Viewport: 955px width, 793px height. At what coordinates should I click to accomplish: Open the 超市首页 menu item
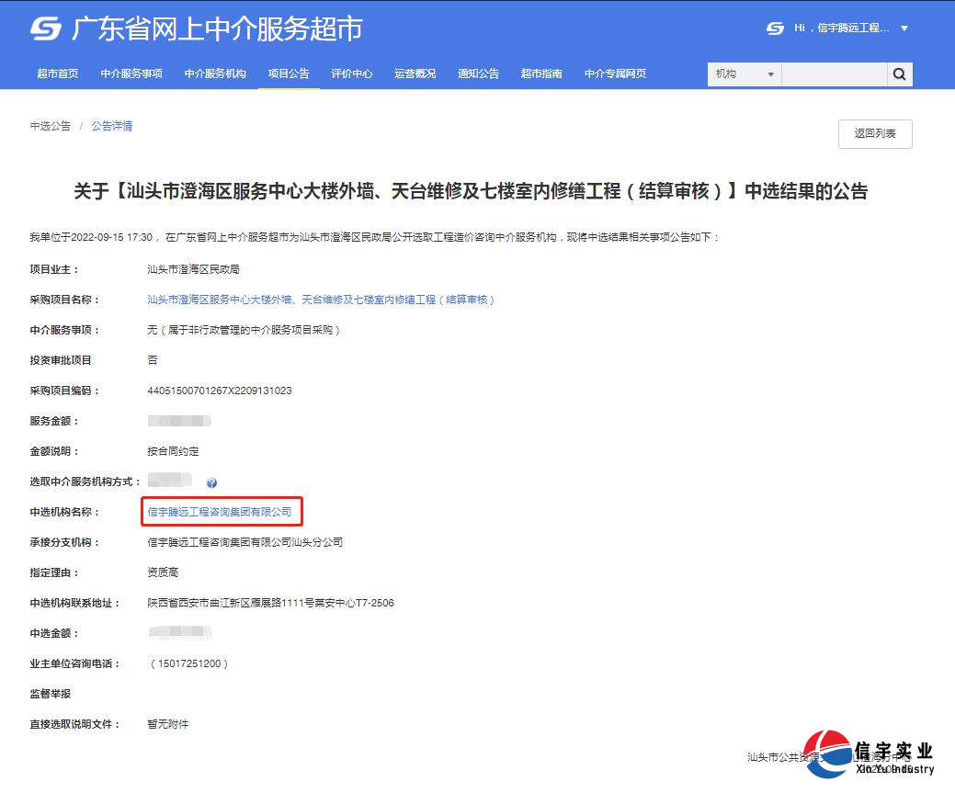click(x=57, y=74)
